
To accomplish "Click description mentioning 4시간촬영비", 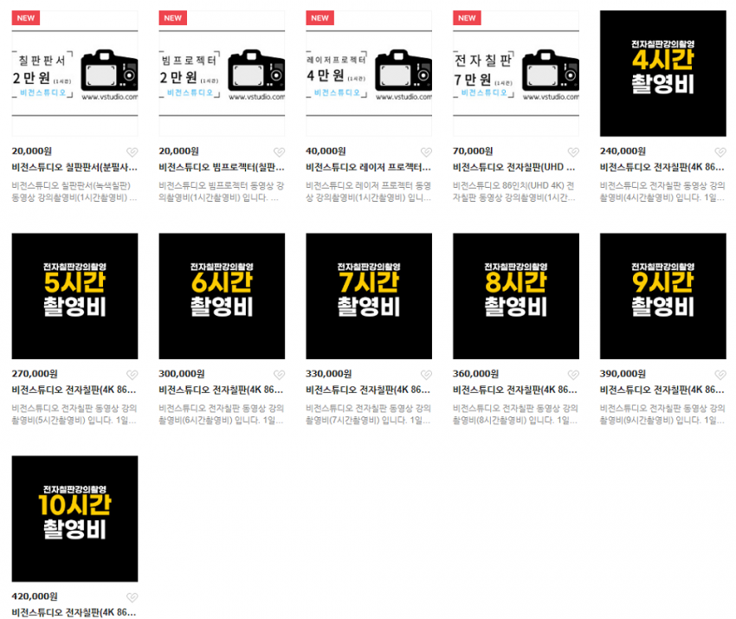I will 662,191.
